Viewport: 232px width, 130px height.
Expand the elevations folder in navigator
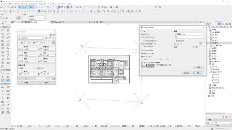[x=208, y=51]
